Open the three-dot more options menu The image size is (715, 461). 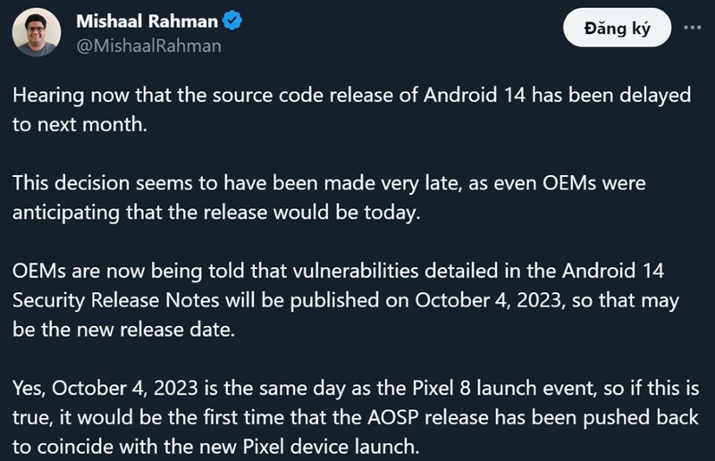[692, 28]
